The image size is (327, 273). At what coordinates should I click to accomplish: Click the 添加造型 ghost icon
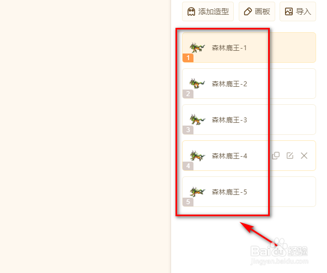pos(191,11)
